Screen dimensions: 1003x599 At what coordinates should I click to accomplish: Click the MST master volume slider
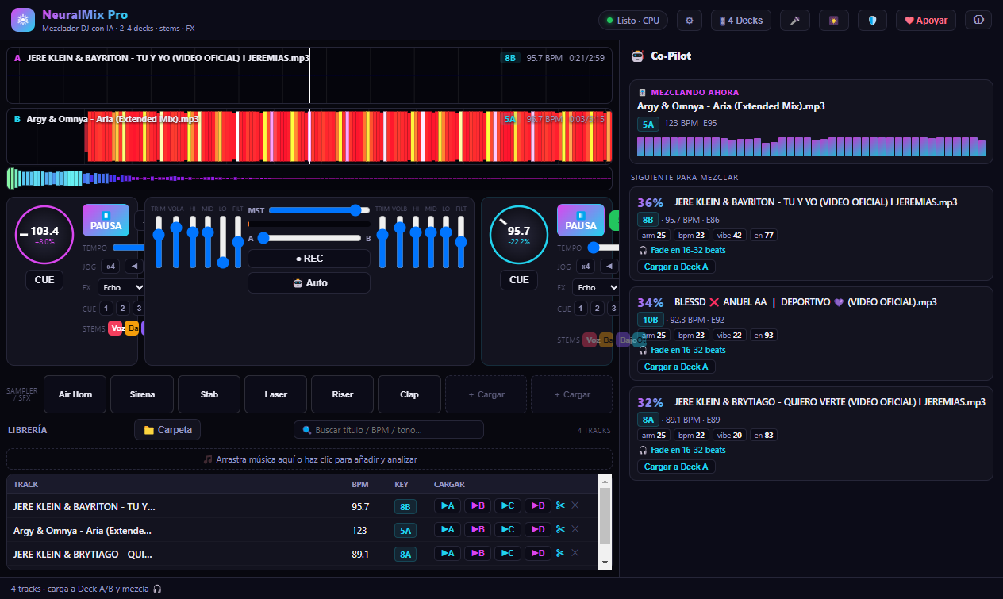(x=319, y=210)
